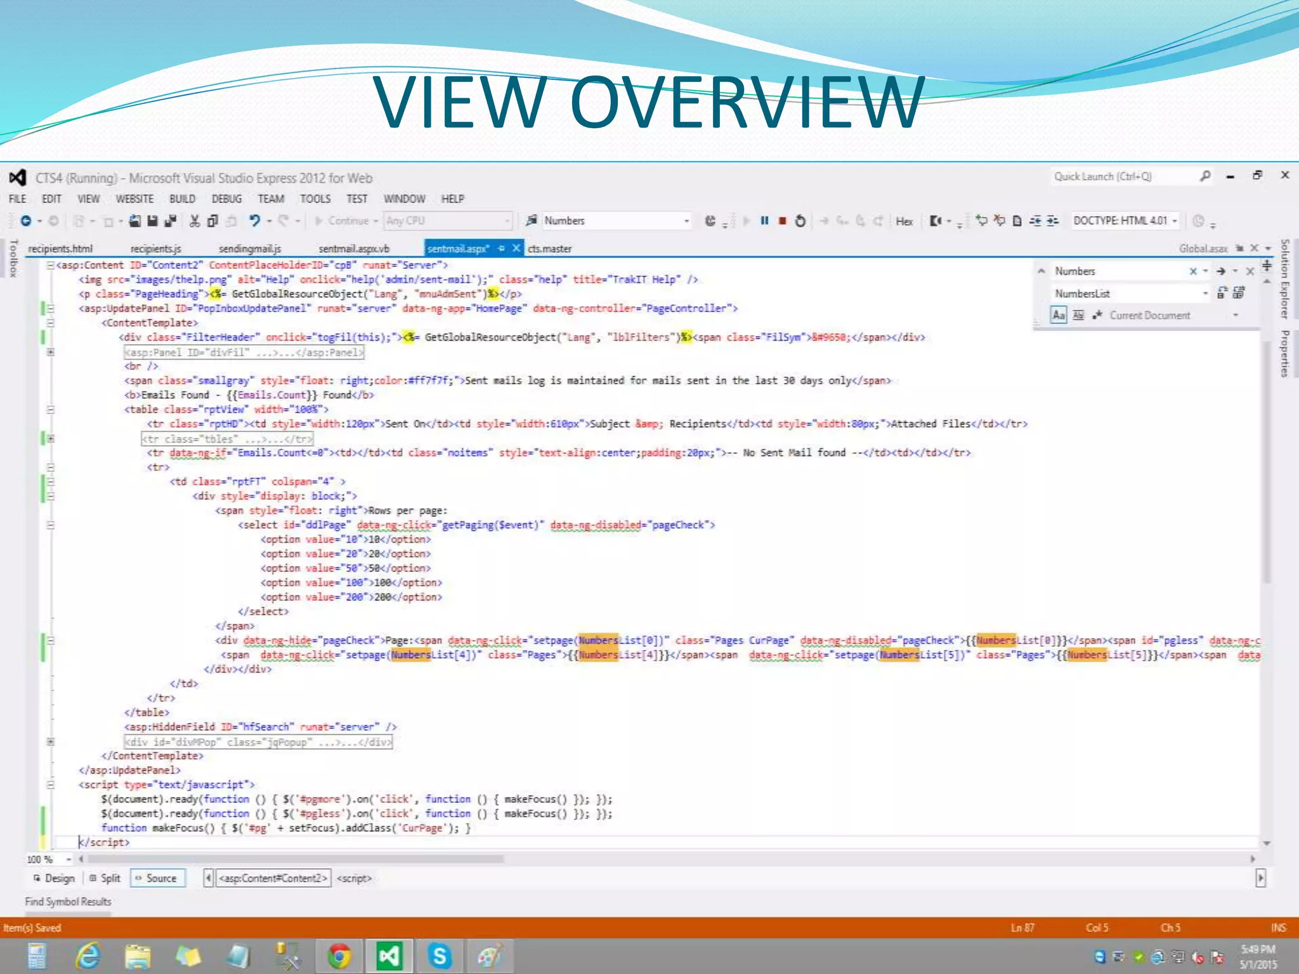Toggle Match Case option in find panel
The height and width of the screenshot is (974, 1299).
click(1058, 315)
